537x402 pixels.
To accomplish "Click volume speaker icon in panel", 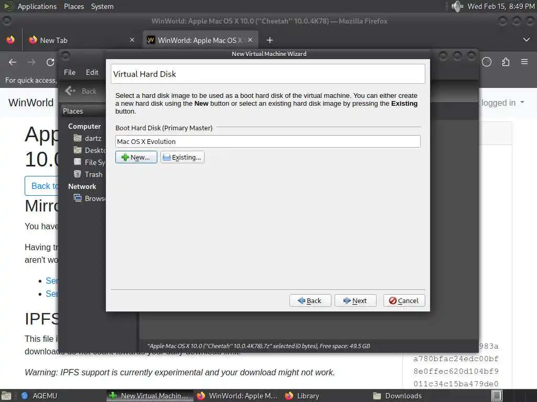I will coord(457,6).
